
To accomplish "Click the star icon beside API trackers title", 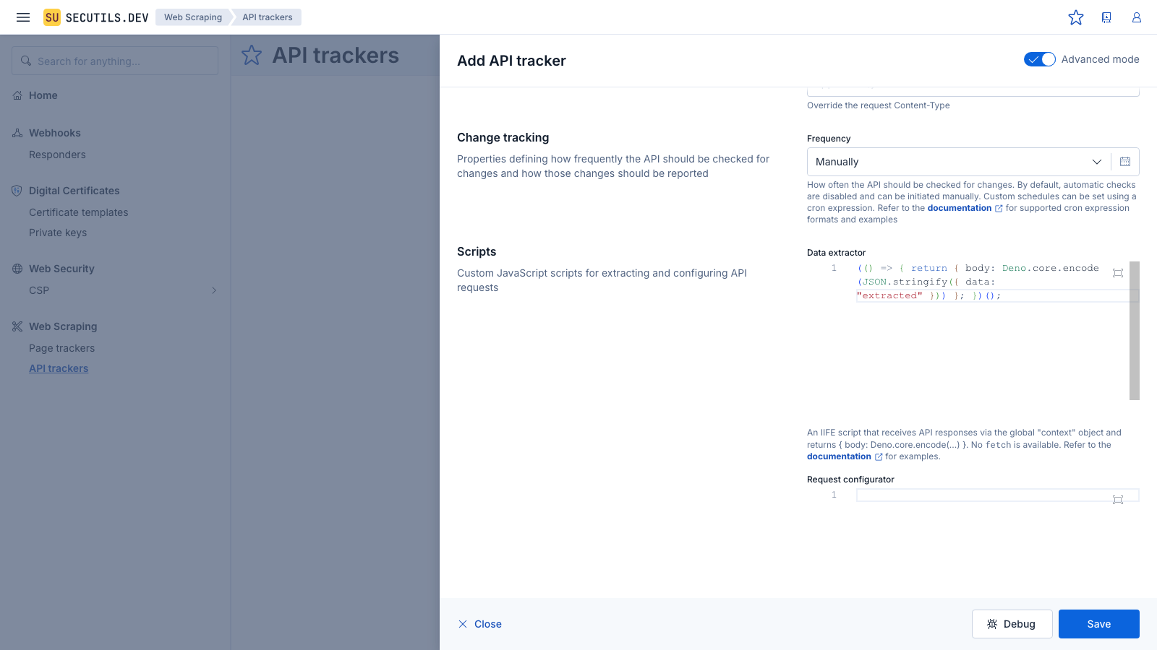I will pyautogui.click(x=252, y=56).
